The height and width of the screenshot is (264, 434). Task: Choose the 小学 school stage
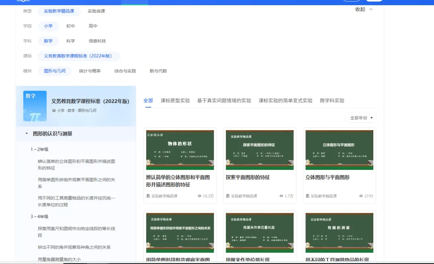coord(48,26)
